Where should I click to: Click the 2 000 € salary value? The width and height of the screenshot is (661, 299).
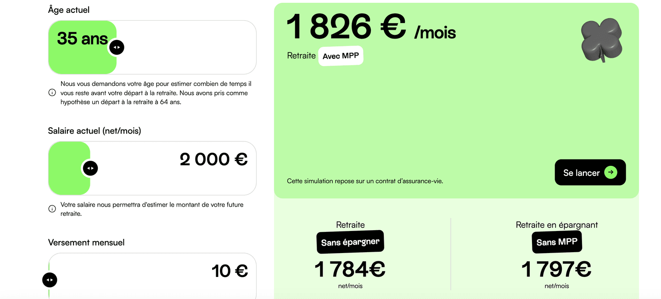click(x=213, y=159)
